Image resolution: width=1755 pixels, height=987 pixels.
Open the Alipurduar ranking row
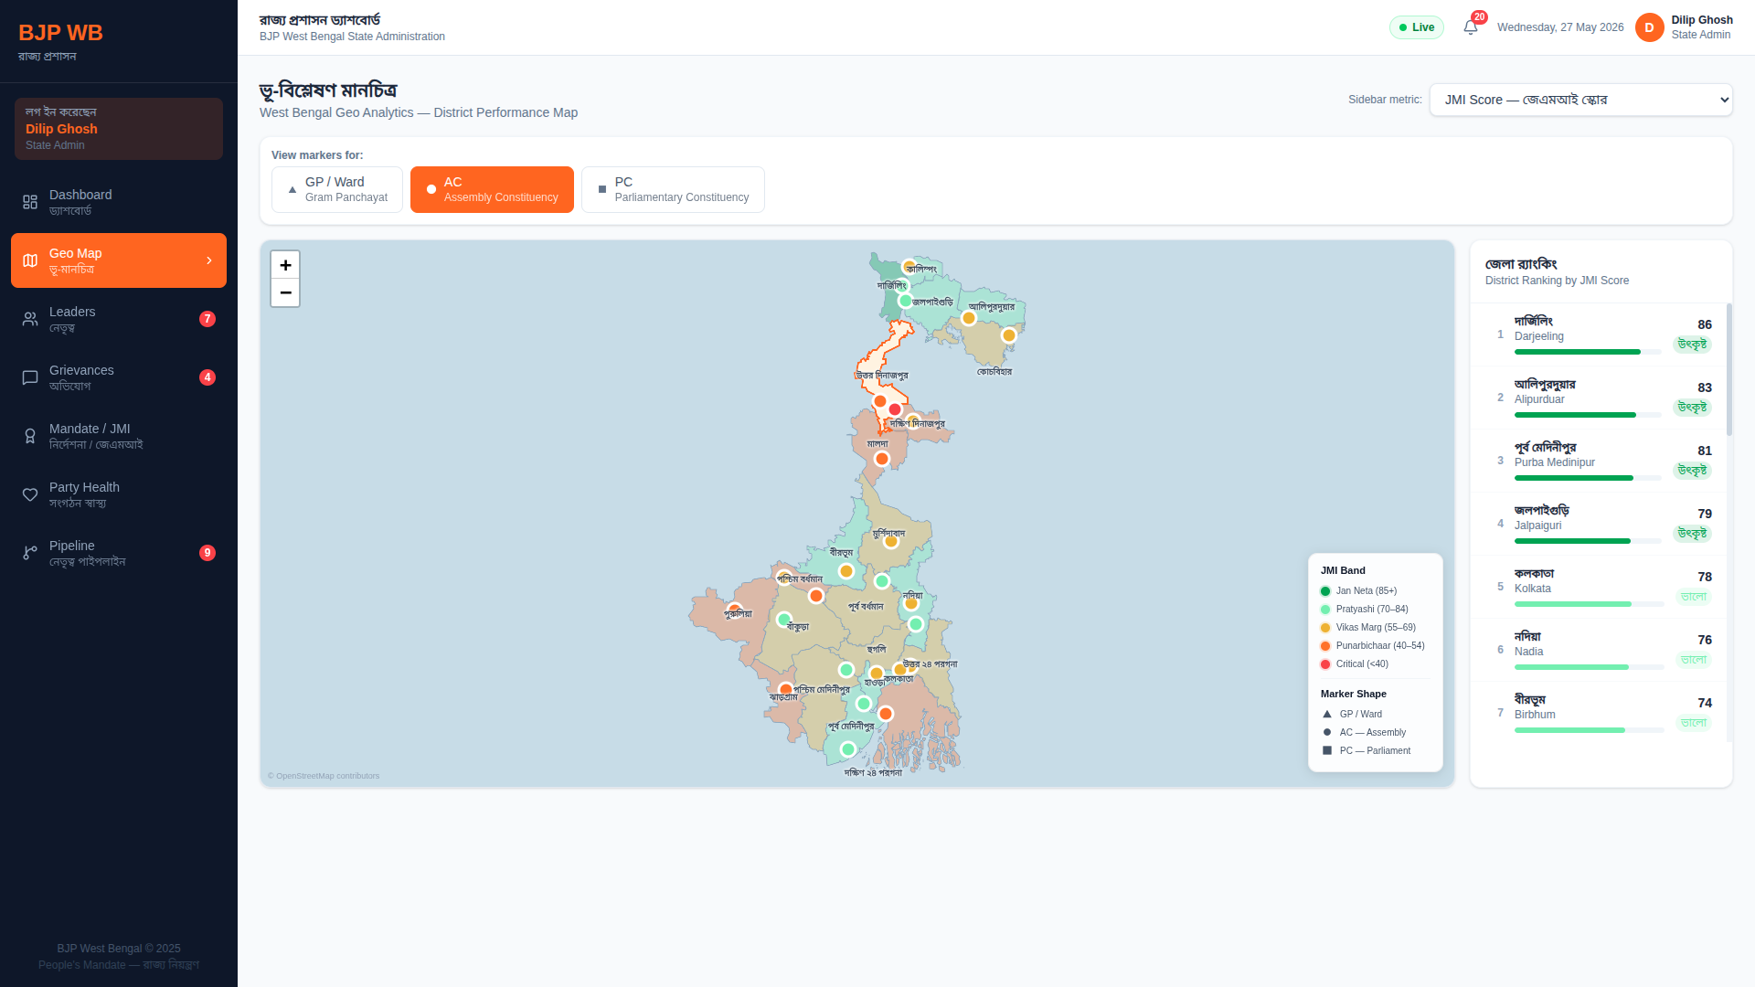(1599, 398)
